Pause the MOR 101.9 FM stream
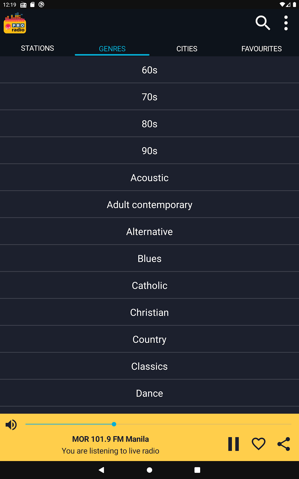The height and width of the screenshot is (479, 299). 234,444
